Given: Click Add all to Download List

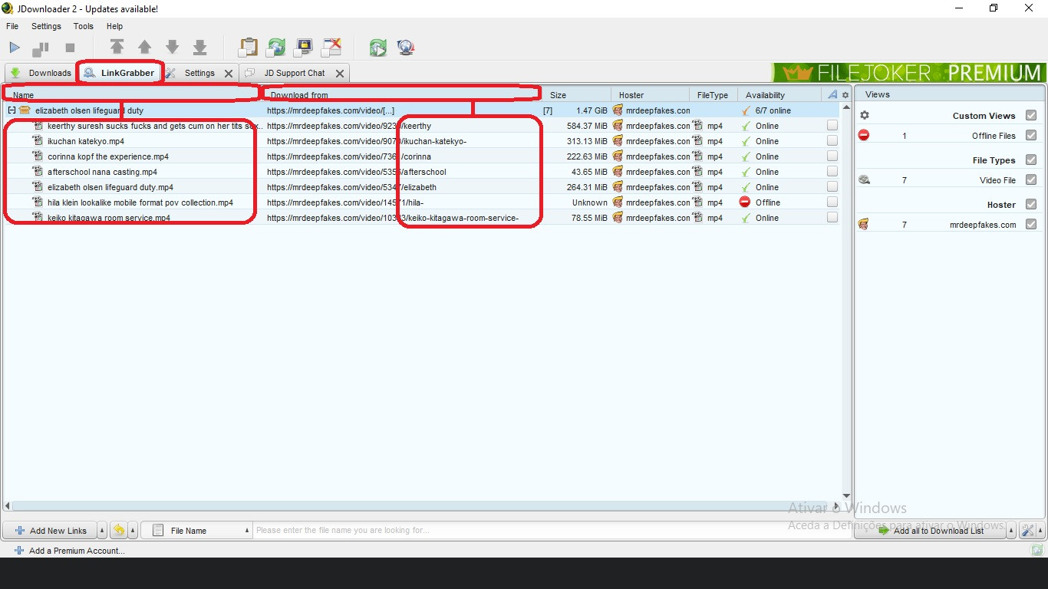Looking at the screenshot, I should tap(931, 531).
